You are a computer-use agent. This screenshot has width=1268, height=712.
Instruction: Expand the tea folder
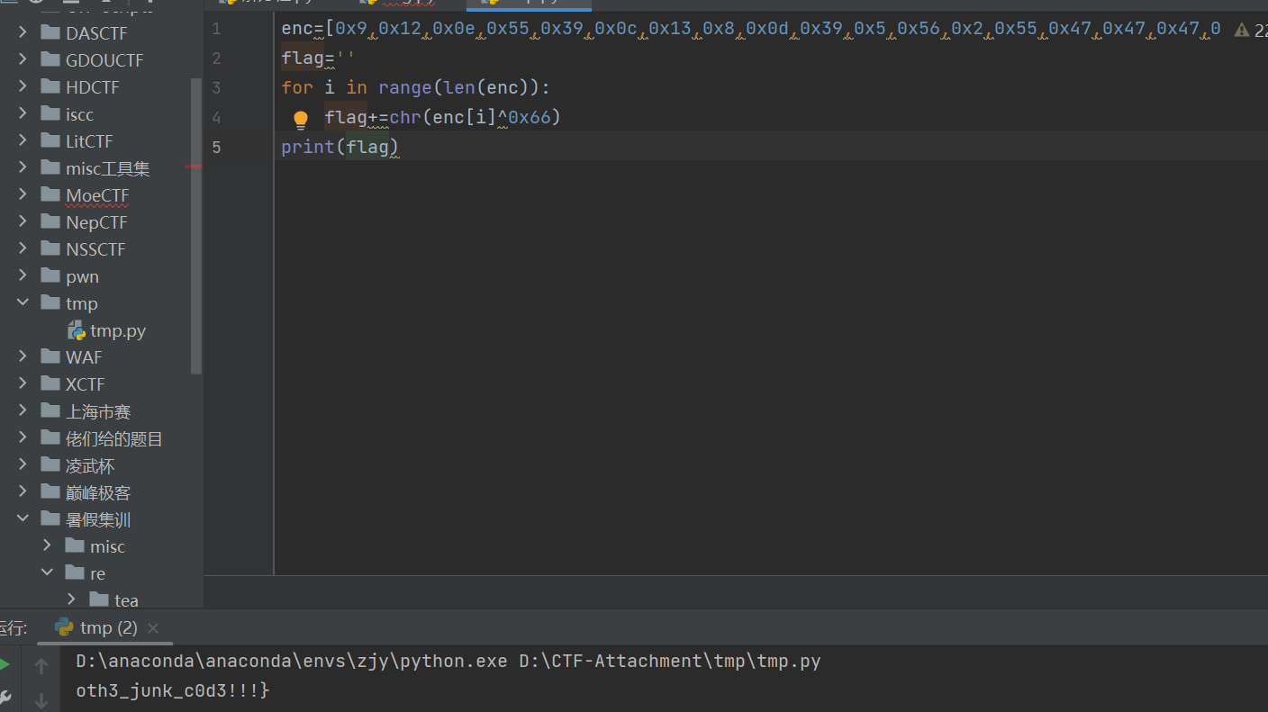point(72,599)
